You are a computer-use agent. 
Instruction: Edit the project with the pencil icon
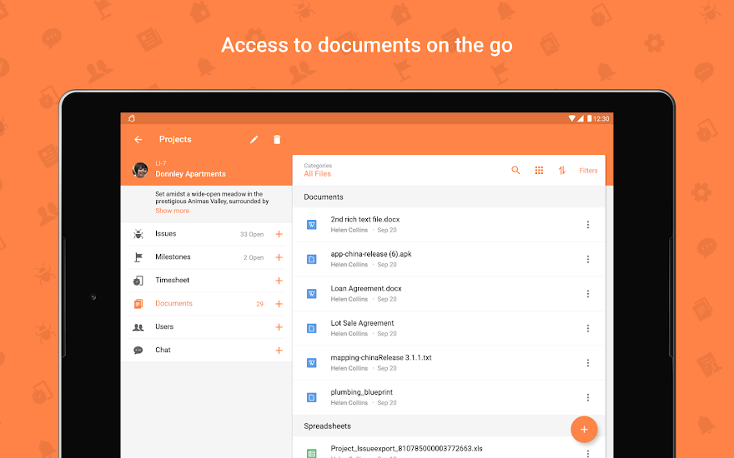coord(254,139)
